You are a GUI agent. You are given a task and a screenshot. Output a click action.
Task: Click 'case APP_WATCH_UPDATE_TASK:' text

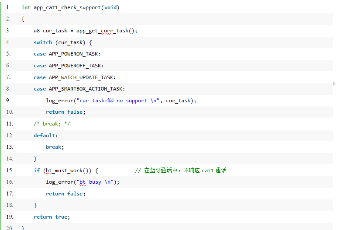pyautogui.click(x=75, y=77)
